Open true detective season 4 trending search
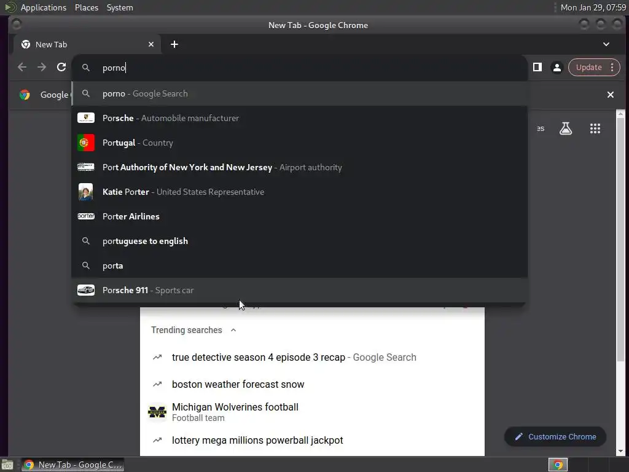Viewport: 629px width, 472px height. 312,357
